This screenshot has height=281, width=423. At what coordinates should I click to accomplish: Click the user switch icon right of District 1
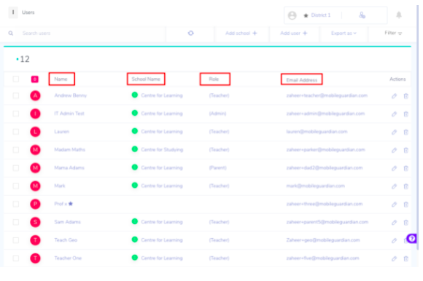pyautogui.click(x=362, y=15)
